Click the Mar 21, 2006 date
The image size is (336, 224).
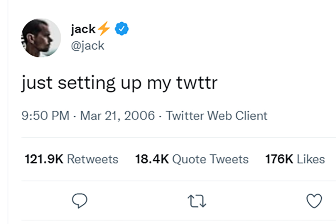[x=117, y=116]
